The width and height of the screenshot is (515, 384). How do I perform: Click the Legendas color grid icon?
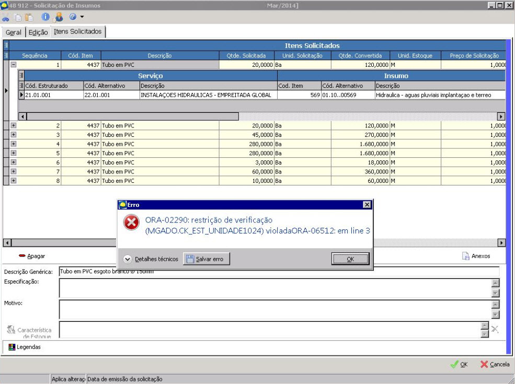pyautogui.click(x=12, y=347)
